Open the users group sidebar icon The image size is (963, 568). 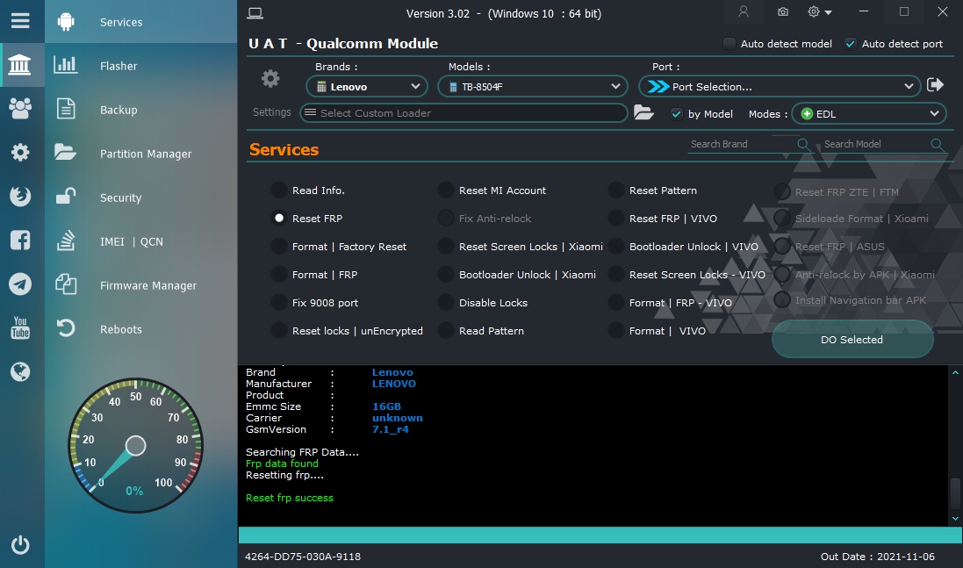click(20, 108)
